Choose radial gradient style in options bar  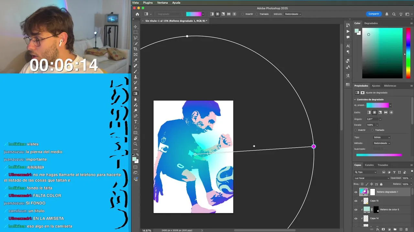tap(217, 14)
